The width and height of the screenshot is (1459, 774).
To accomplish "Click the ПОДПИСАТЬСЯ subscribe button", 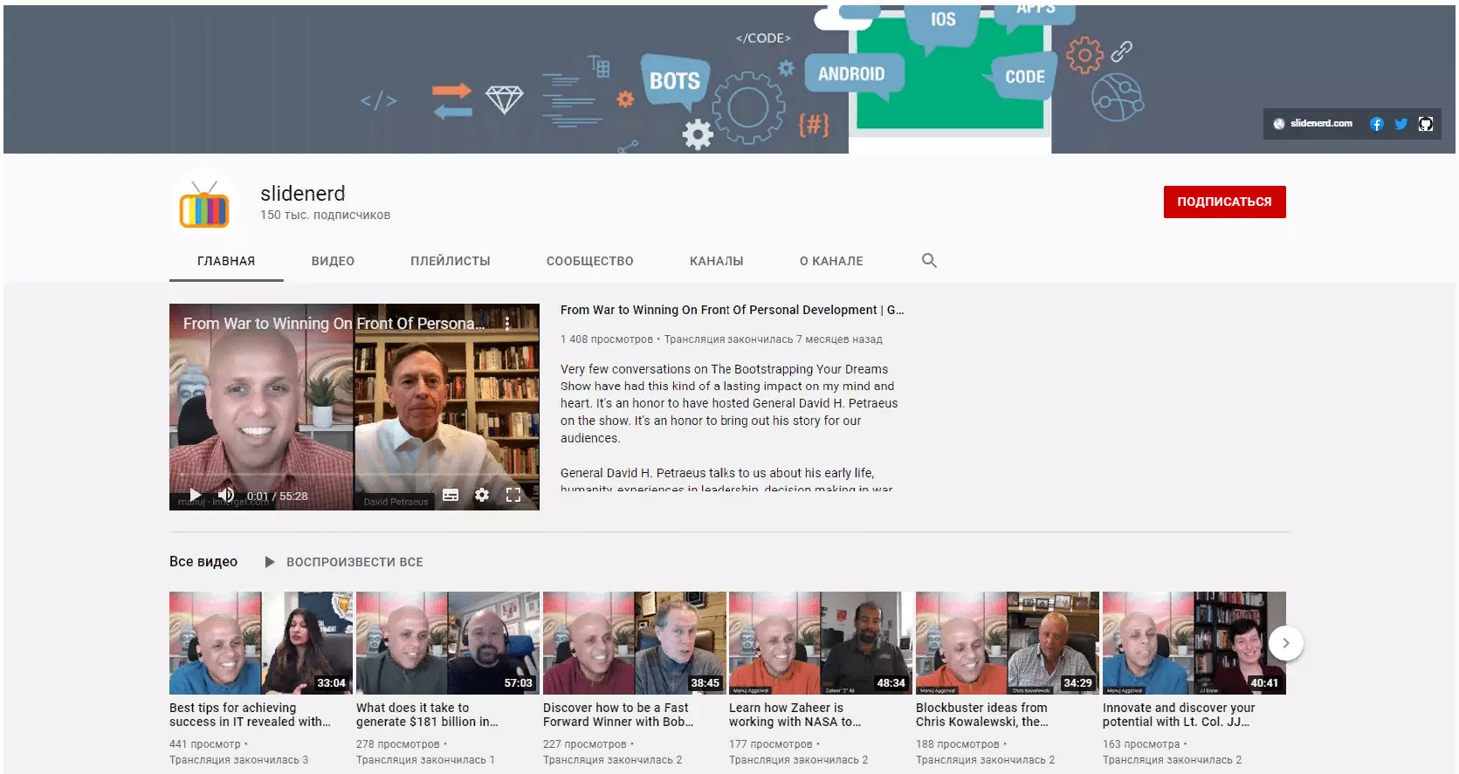I will [x=1224, y=202].
